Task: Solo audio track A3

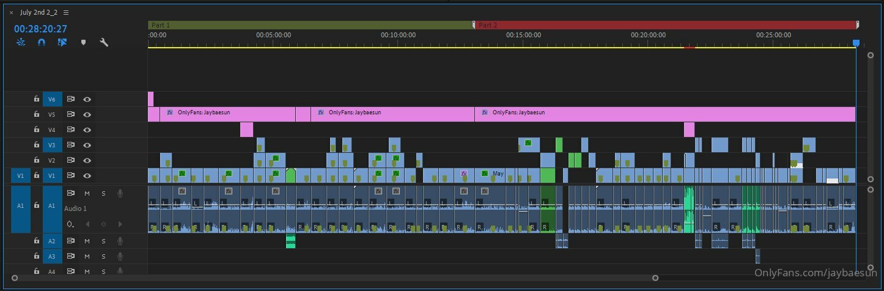Action: (103, 257)
